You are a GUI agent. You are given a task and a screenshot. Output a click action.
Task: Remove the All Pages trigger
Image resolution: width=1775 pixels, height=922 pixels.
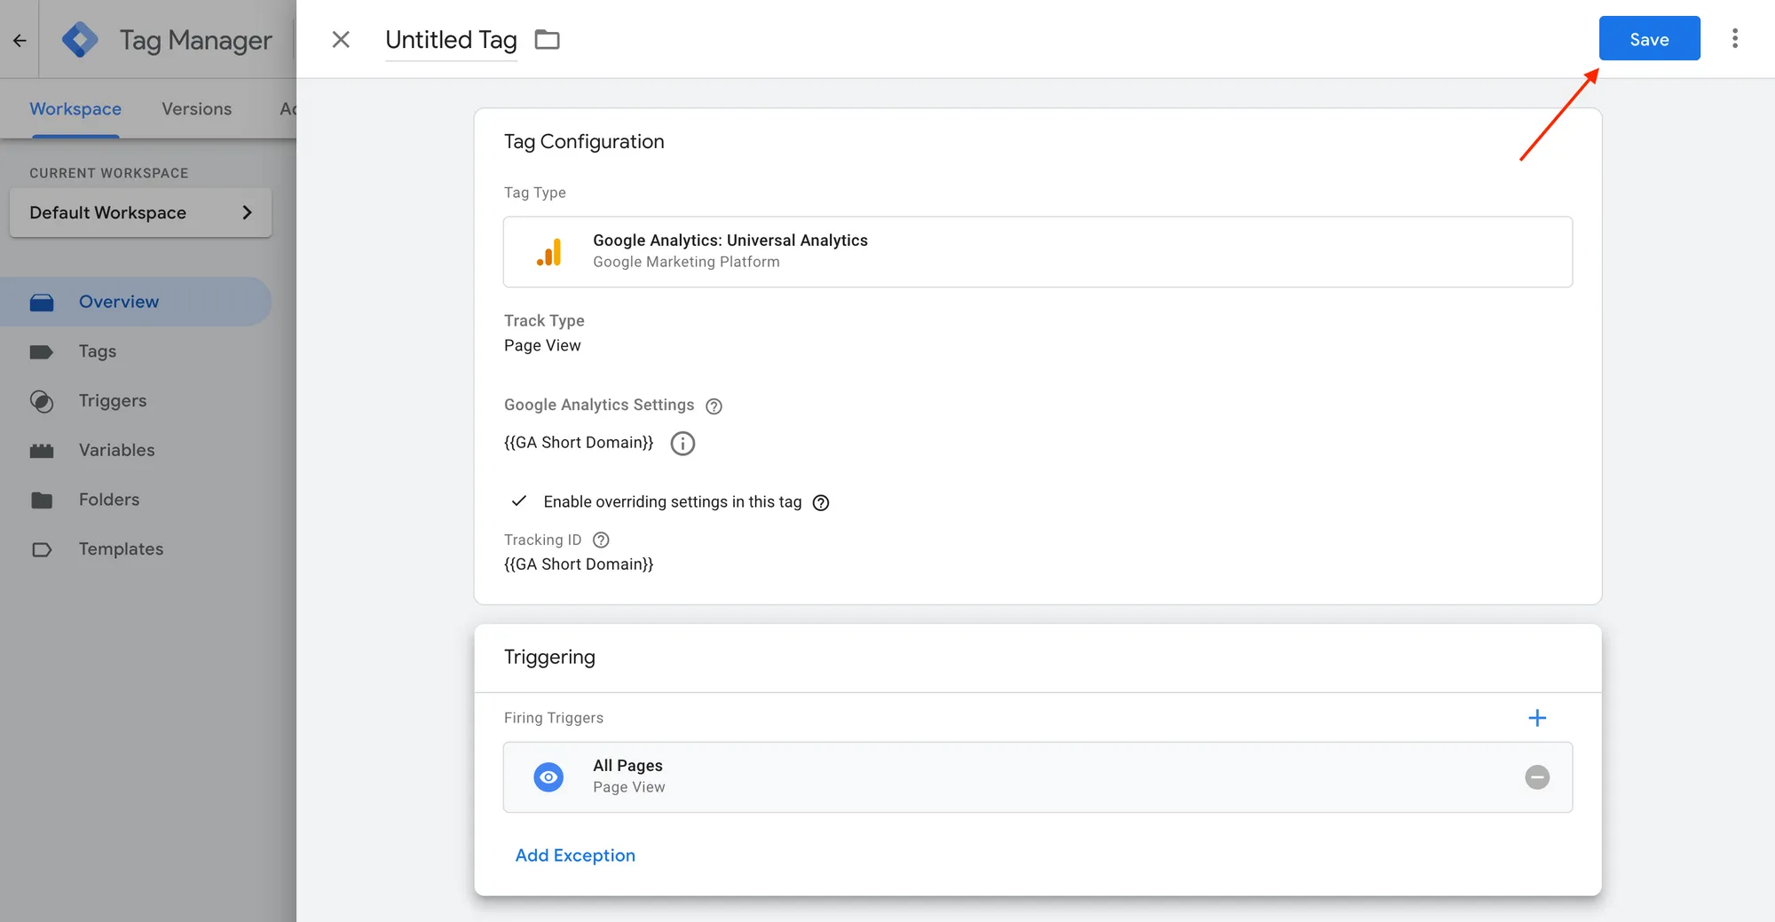pos(1537,777)
